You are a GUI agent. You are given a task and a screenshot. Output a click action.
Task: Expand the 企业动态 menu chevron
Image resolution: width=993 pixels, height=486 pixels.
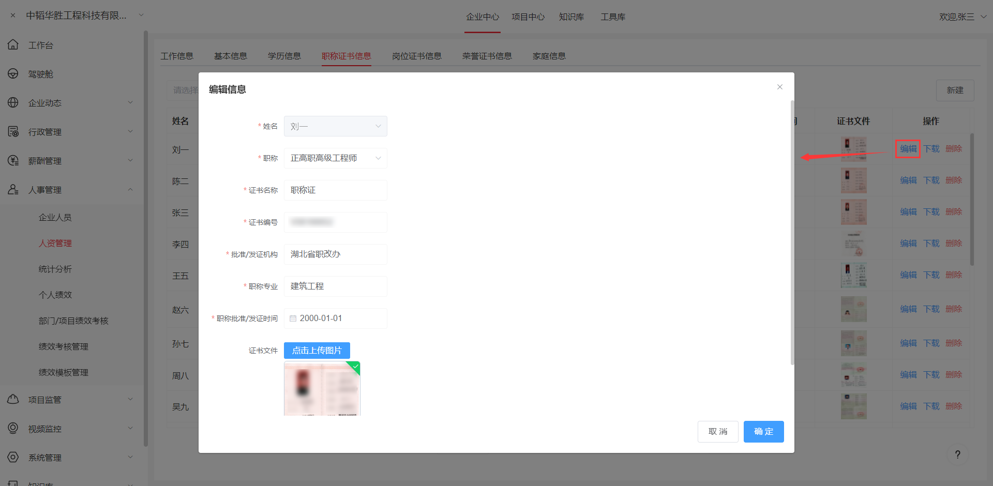[x=130, y=102]
